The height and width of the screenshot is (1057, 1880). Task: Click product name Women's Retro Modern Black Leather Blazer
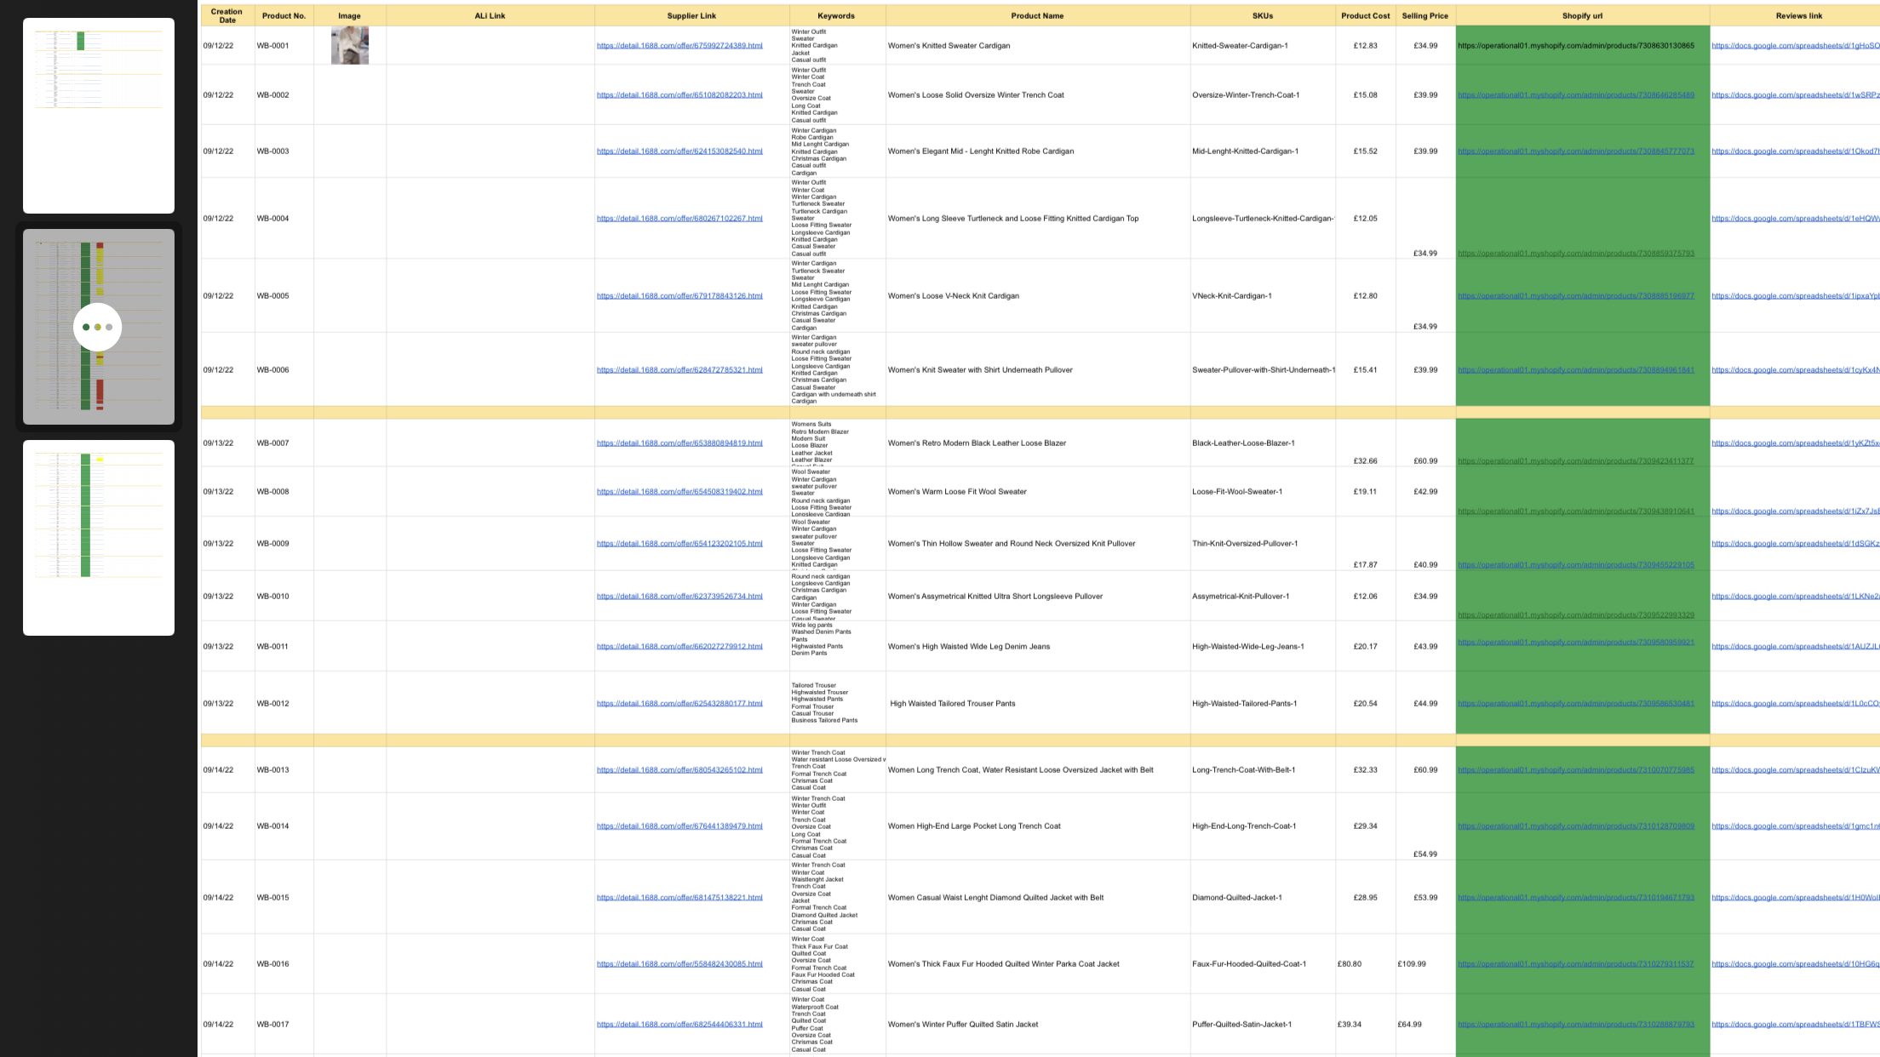click(x=977, y=443)
